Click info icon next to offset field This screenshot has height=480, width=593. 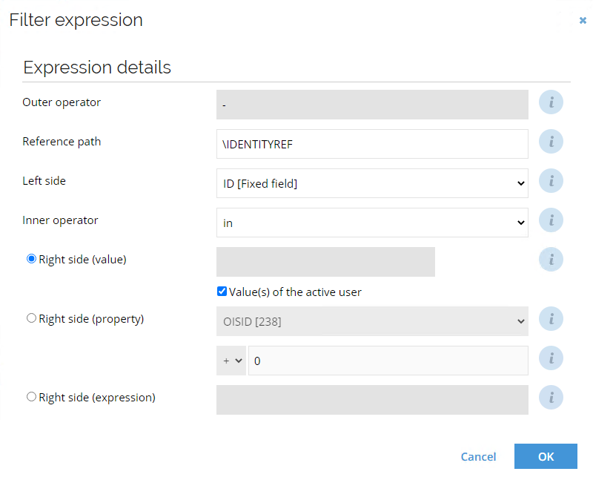tap(551, 358)
